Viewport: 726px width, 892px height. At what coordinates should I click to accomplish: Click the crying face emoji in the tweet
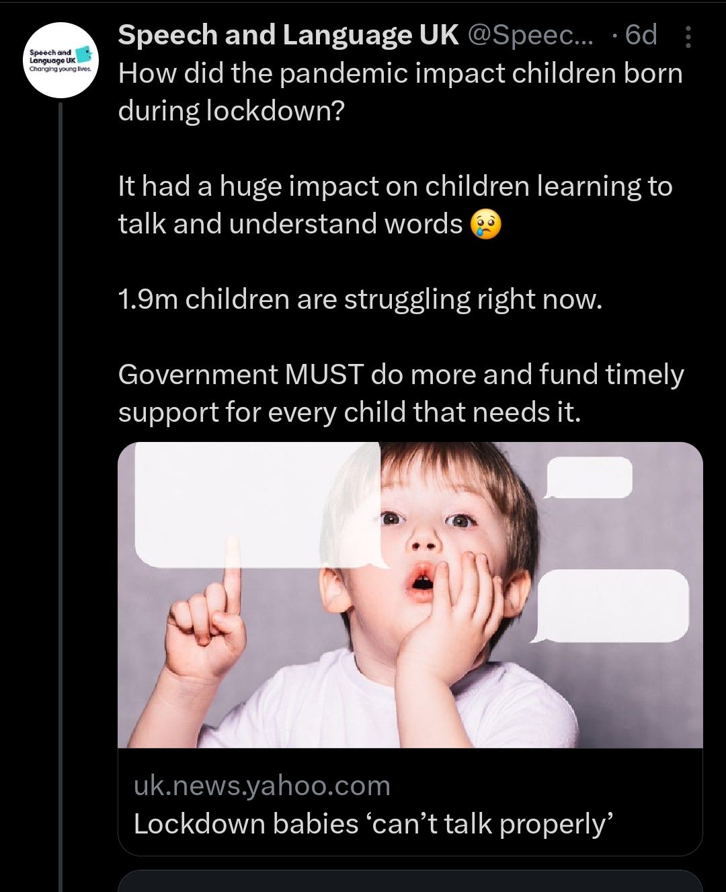click(x=485, y=225)
